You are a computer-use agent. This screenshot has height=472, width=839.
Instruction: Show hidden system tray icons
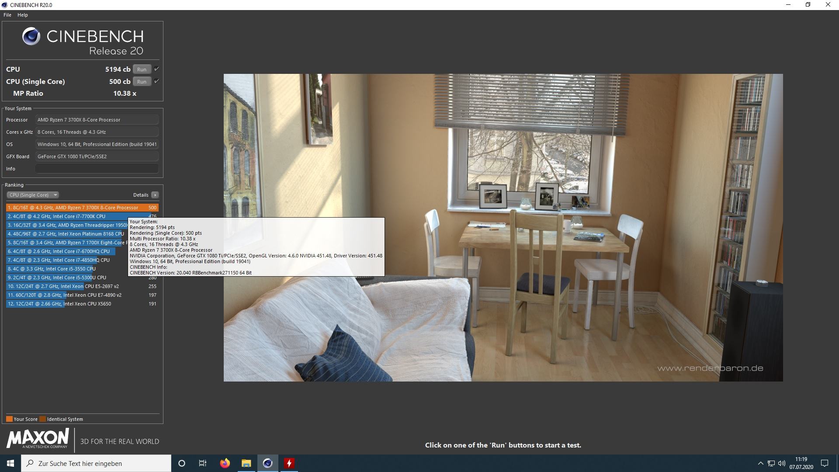coord(760,463)
